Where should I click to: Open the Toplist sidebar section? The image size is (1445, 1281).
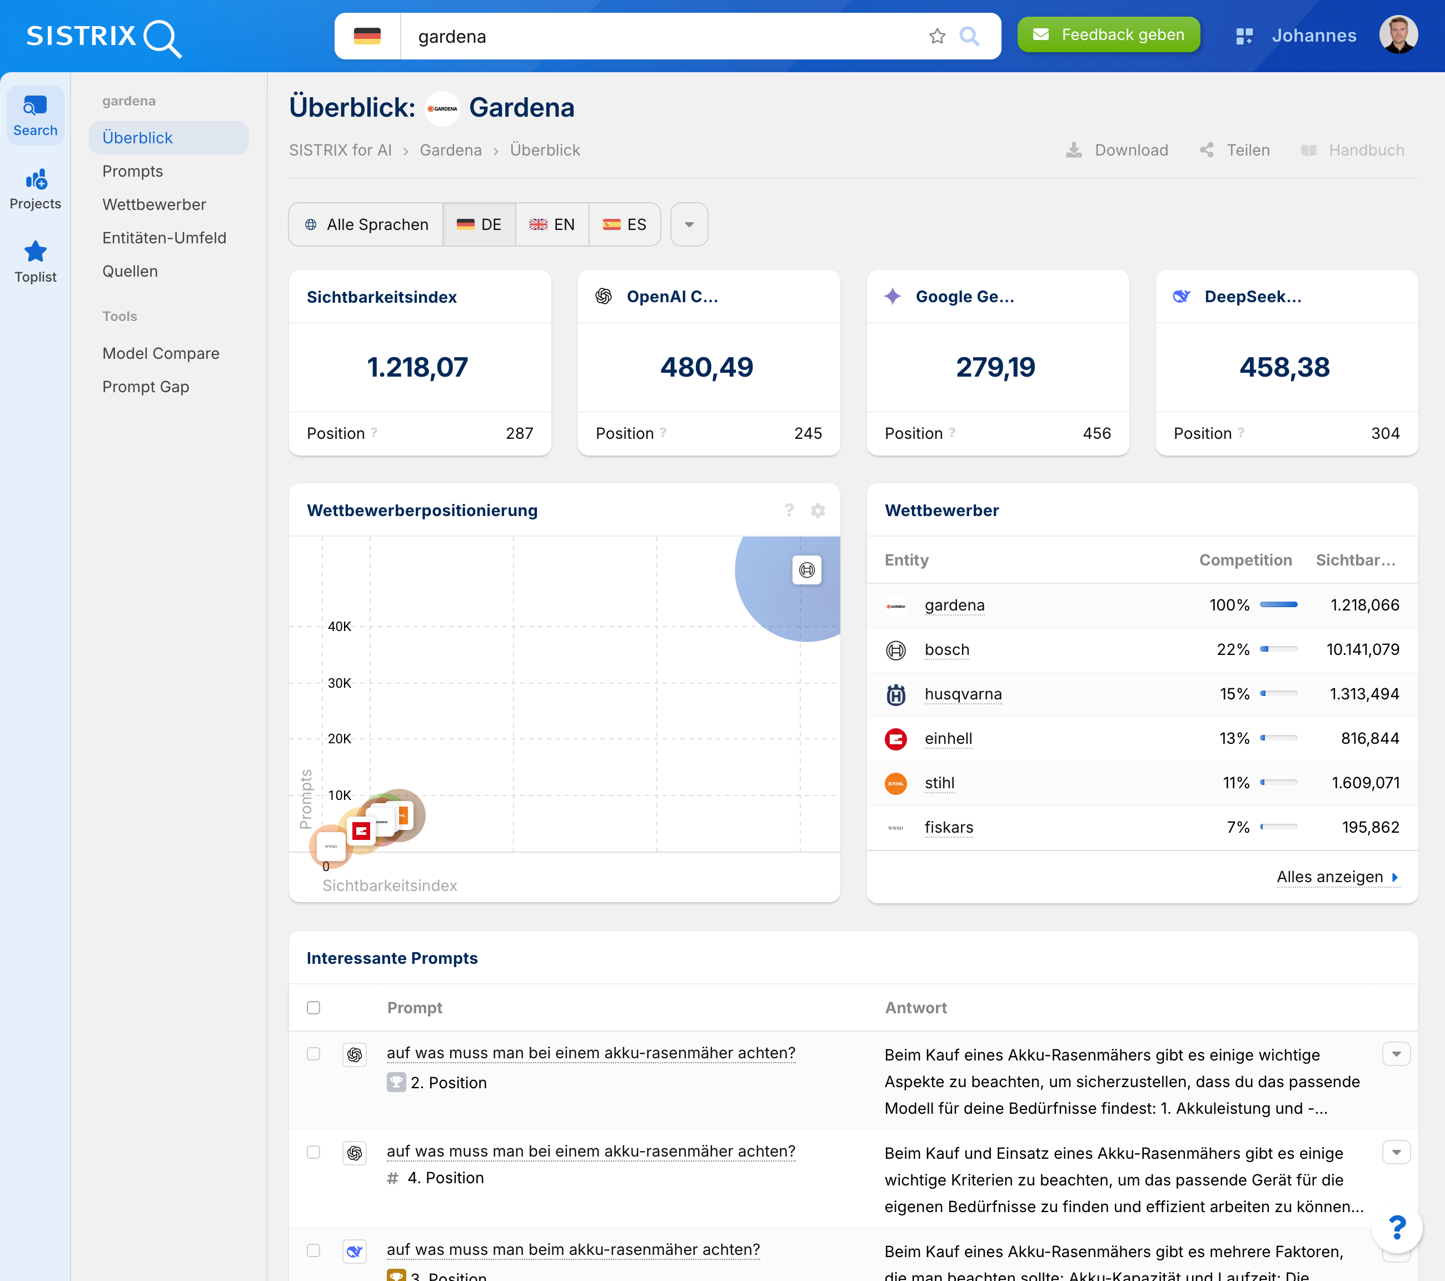click(x=36, y=262)
